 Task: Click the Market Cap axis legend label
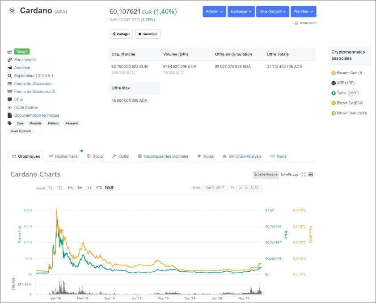pos(19,234)
